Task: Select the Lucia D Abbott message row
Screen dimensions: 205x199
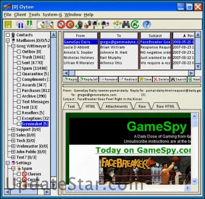Action: click(129, 47)
